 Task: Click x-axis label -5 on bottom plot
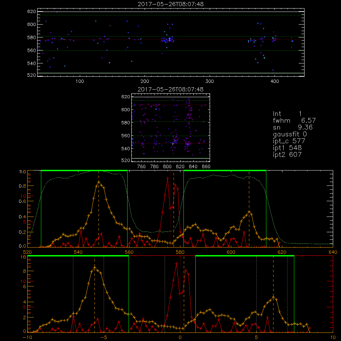pos(104,338)
